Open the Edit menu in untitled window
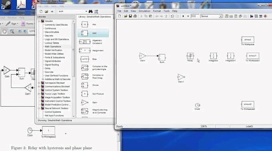 pos(126,11)
